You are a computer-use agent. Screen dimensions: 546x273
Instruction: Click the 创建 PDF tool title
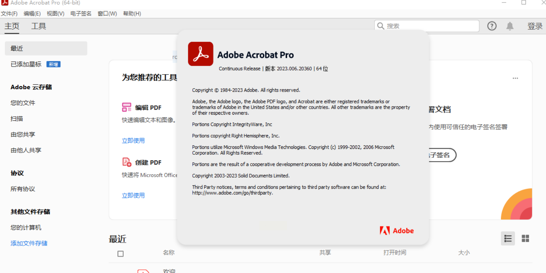(x=148, y=162)
